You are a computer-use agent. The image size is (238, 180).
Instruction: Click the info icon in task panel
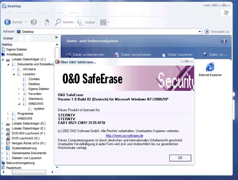224,41
